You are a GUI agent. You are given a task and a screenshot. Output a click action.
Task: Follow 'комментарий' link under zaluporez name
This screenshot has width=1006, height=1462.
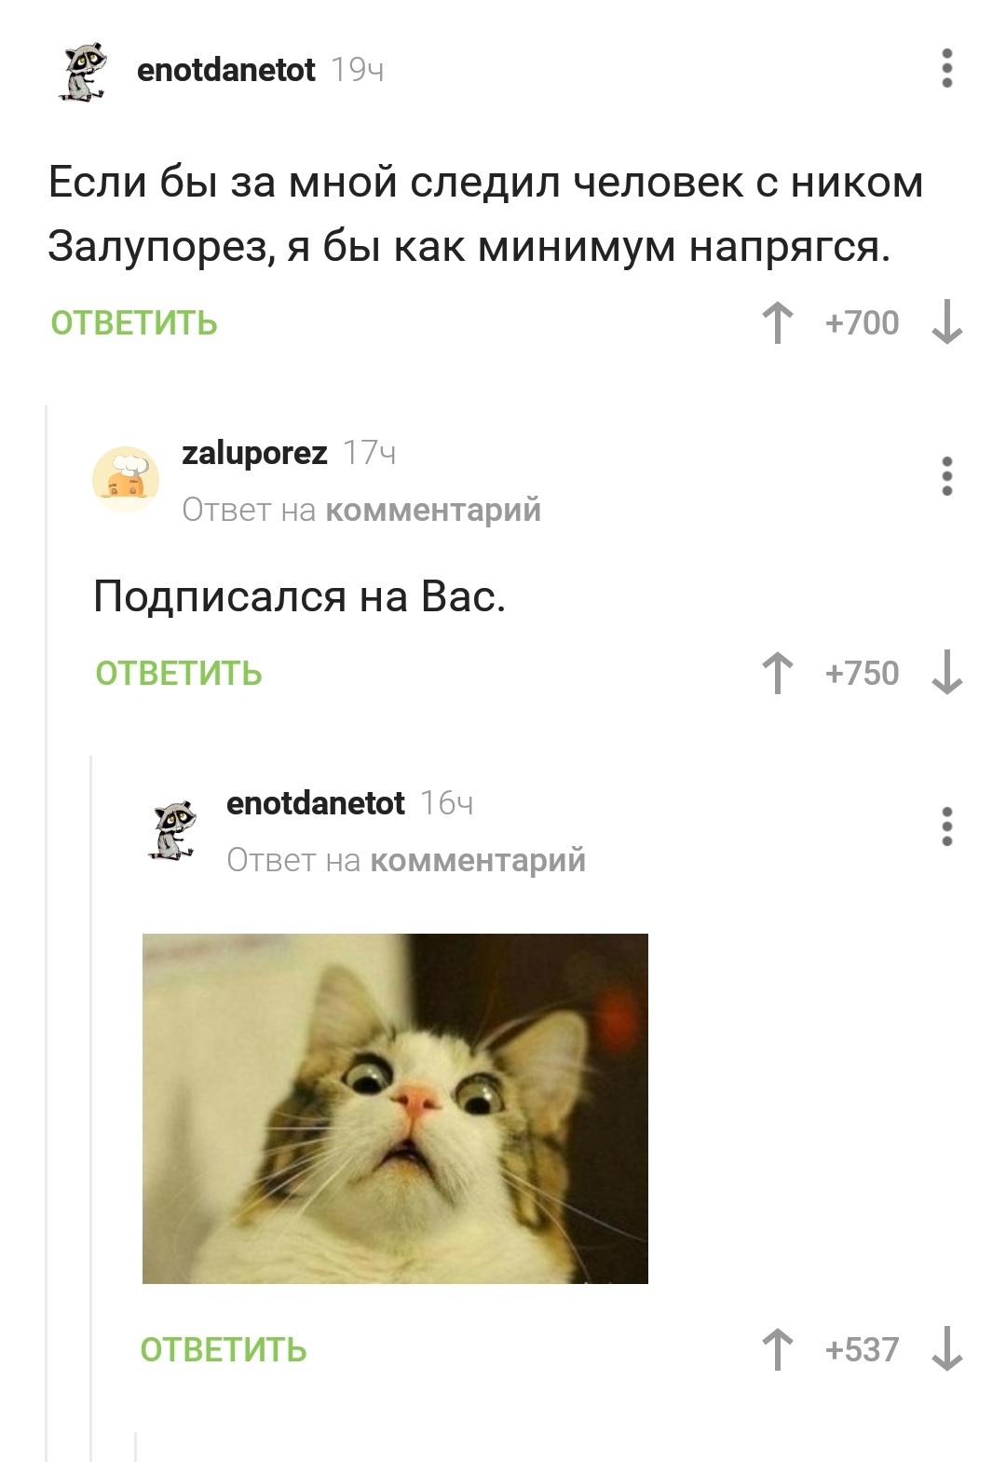pos(434,510)
